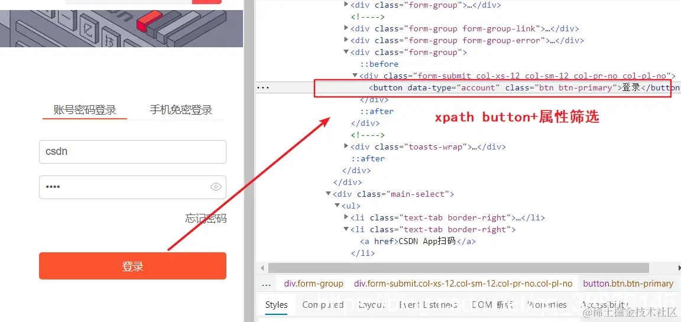Image resolution: width=681 pixels, height=322 pixels.
Task: Click the orange 登录 button
Action: [132, 266]
